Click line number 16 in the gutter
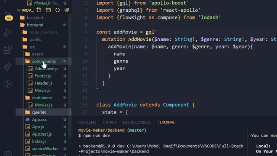The height and width of the screenshot is (156, 277). 85,105
